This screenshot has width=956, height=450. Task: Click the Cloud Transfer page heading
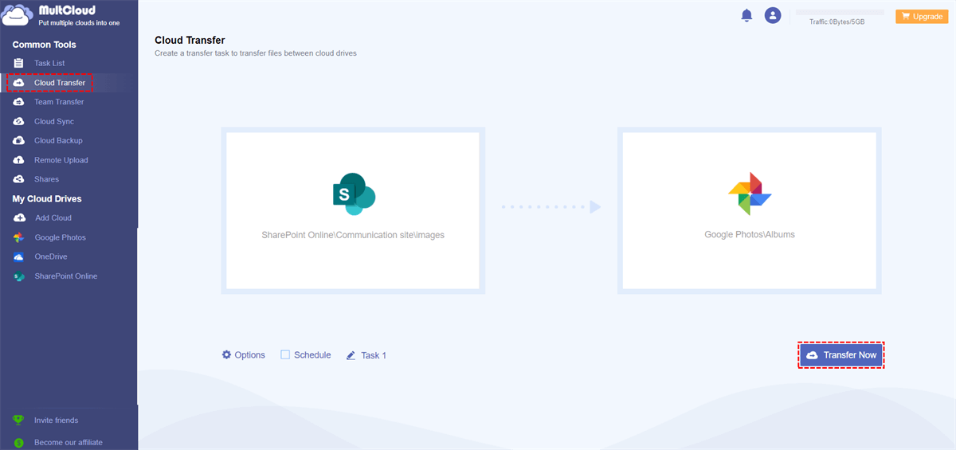tap(190, 40)
